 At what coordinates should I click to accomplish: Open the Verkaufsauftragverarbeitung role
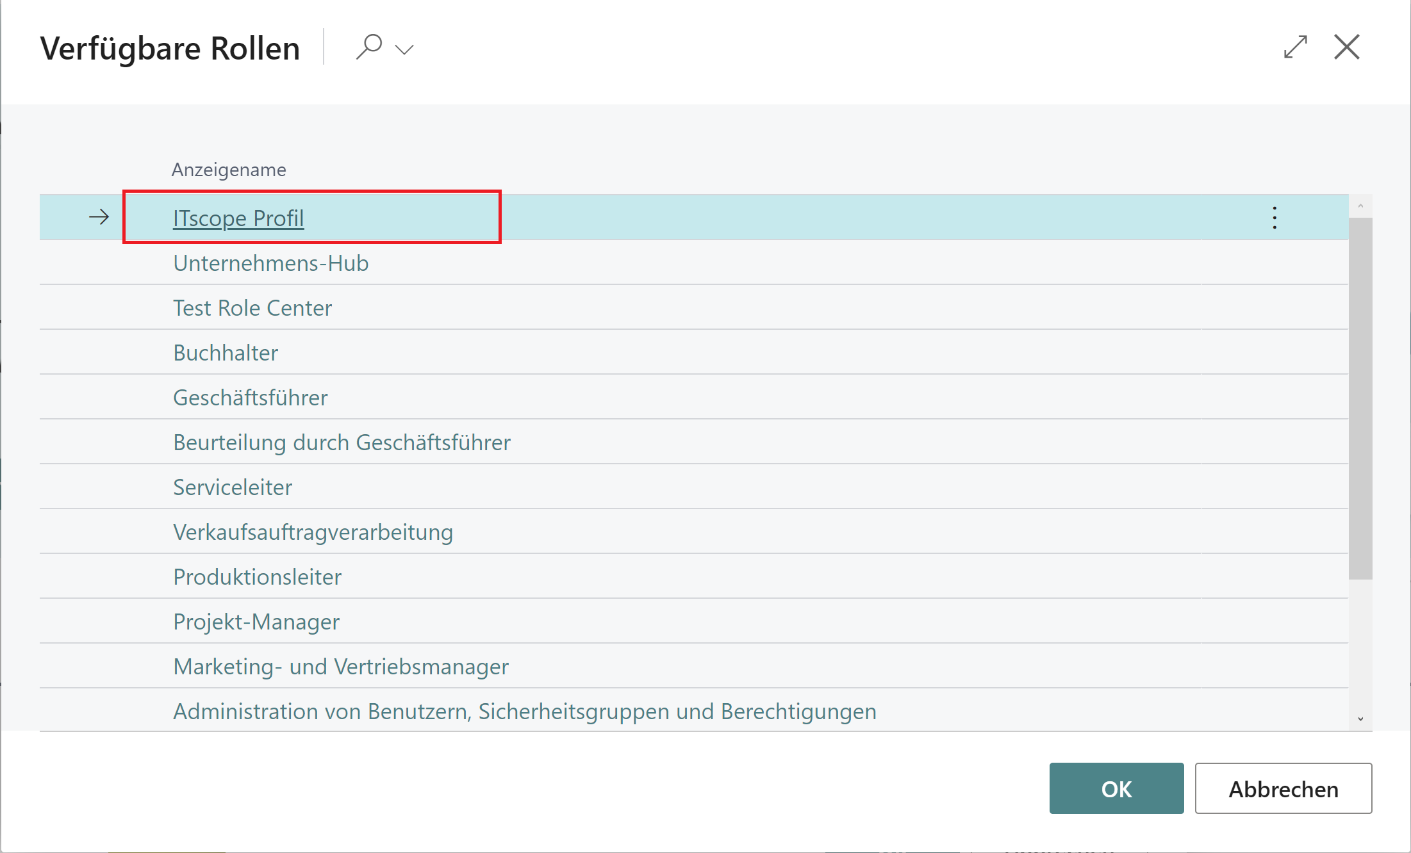click(x=313, y=532)
